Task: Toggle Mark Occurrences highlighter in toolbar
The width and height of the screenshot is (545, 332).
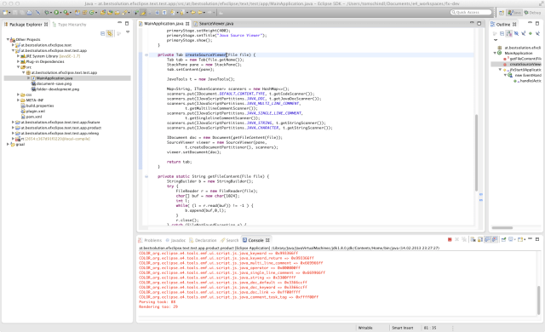Action: [143, 13]
